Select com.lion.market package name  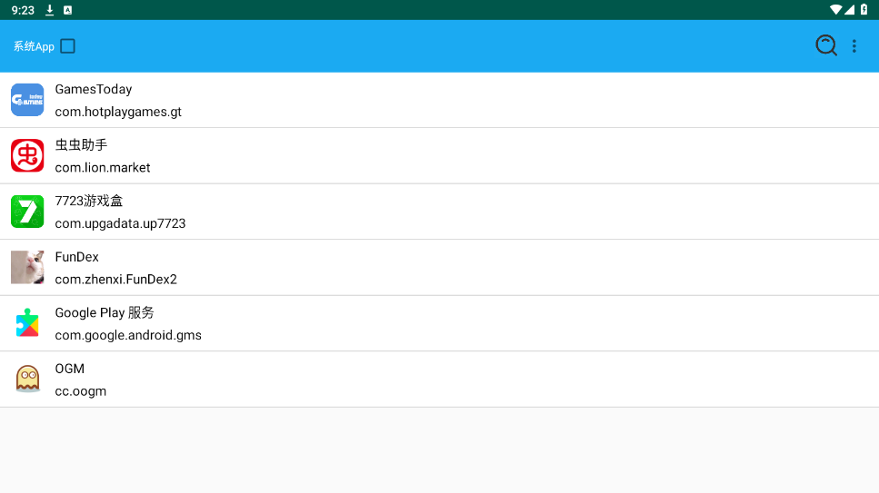click(x=103, y=167)
